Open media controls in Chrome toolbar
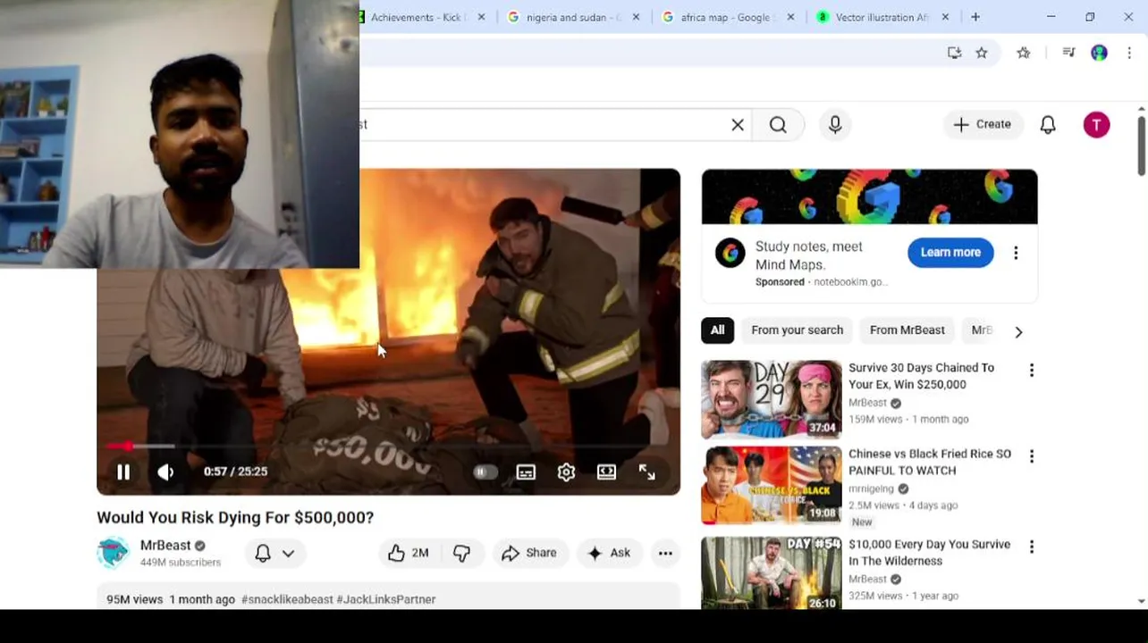The width and height of the screenshot is (1148, 643). click(x=1068, y=53)
